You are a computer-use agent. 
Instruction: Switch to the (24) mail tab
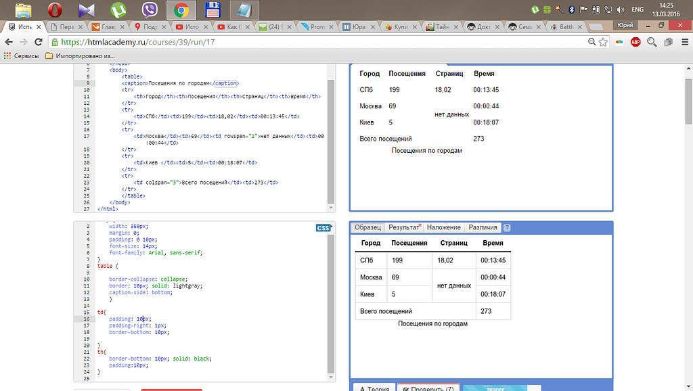pyautogui.click(x=274, y=27)
